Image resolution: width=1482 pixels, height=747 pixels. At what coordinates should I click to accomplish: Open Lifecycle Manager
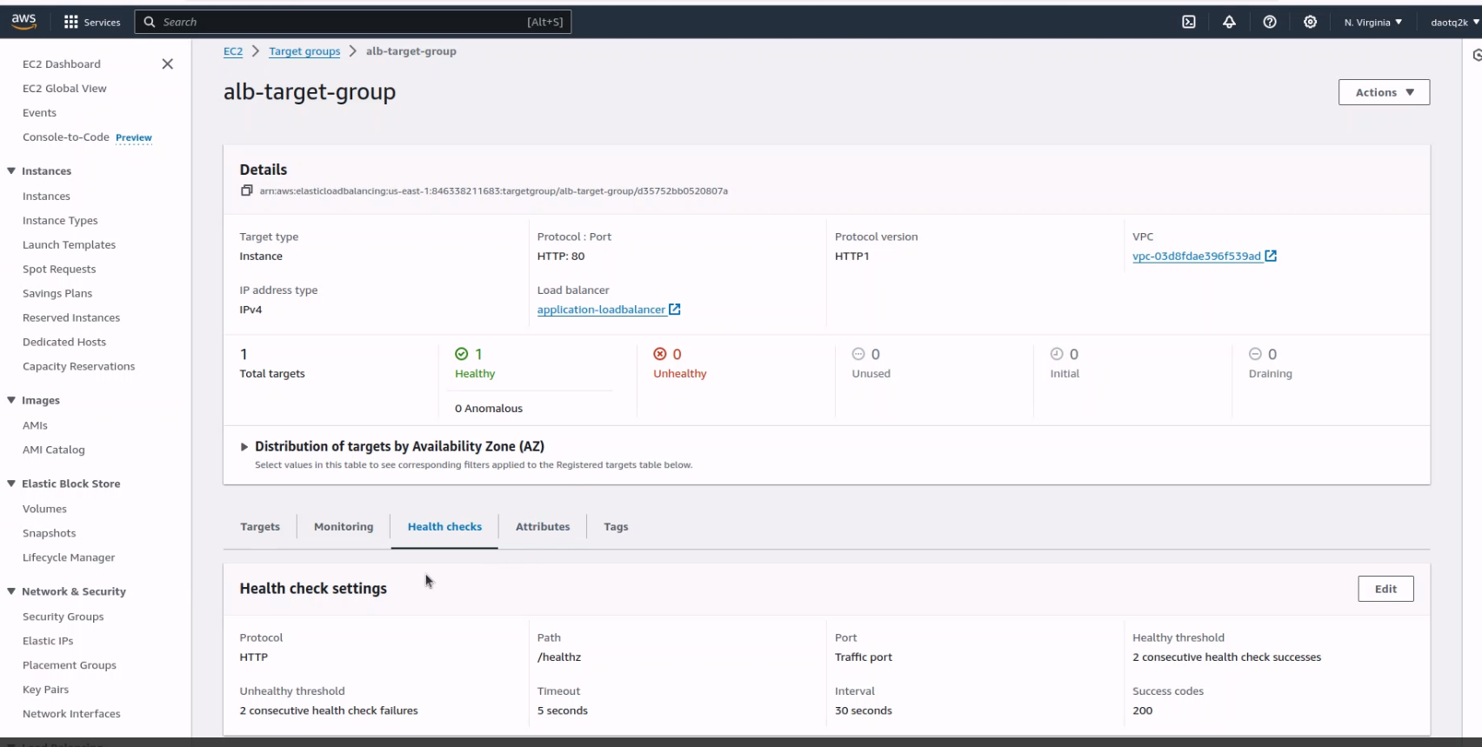69,558
